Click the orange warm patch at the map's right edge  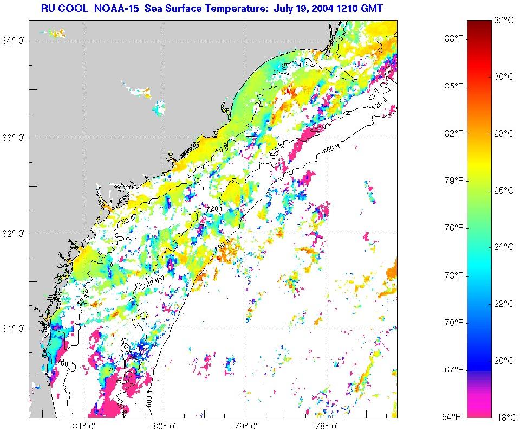coord(392,269)
